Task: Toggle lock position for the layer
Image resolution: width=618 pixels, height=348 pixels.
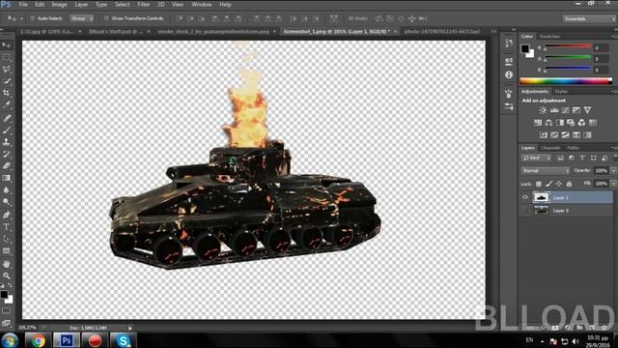Action: [x=559, y=184]
